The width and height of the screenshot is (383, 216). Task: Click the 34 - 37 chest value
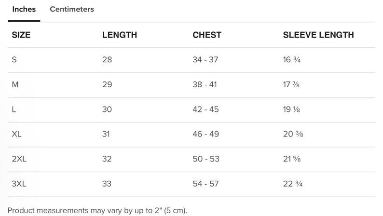205,60
